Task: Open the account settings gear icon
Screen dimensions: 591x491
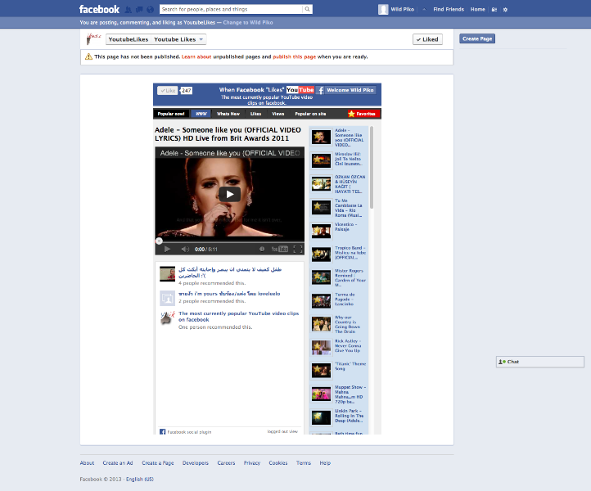Action: coord(505,10)
